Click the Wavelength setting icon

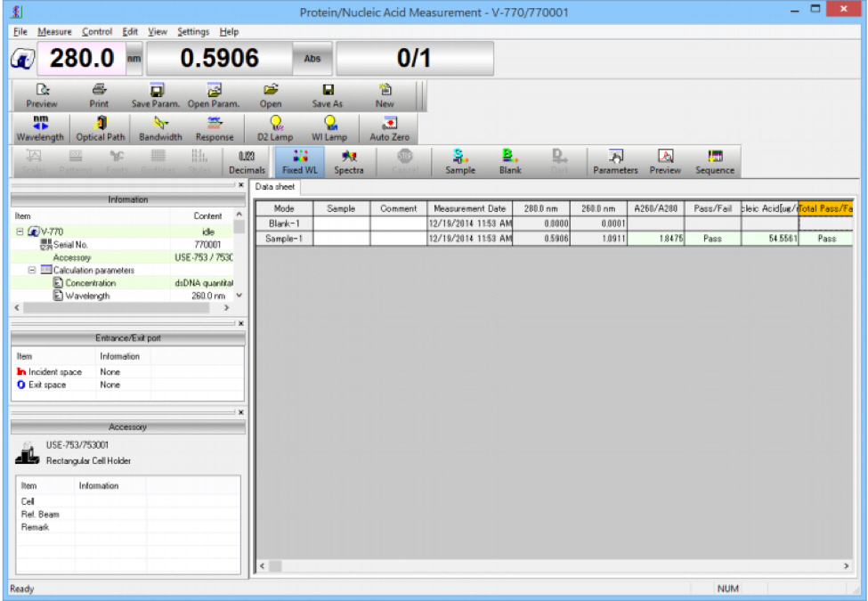coord(39,129)
